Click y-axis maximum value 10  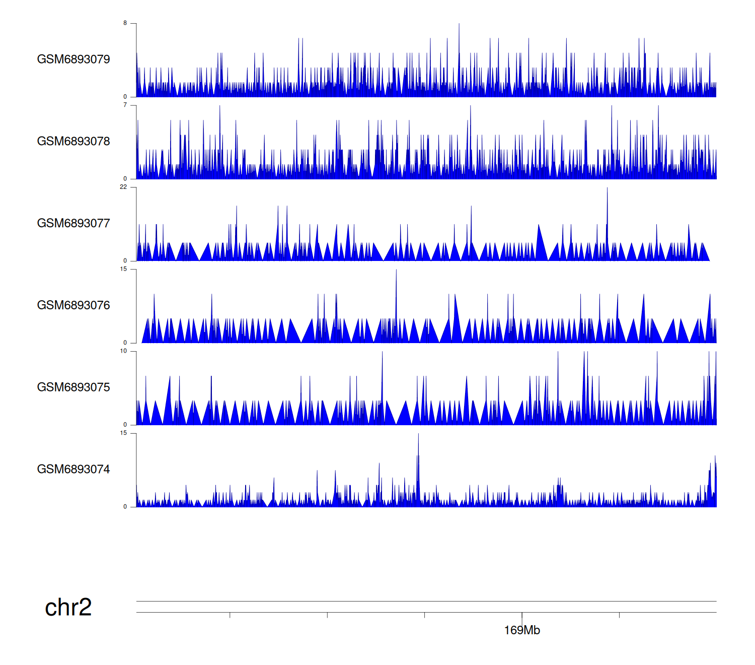pyautogui.click(x=123, y=351)
